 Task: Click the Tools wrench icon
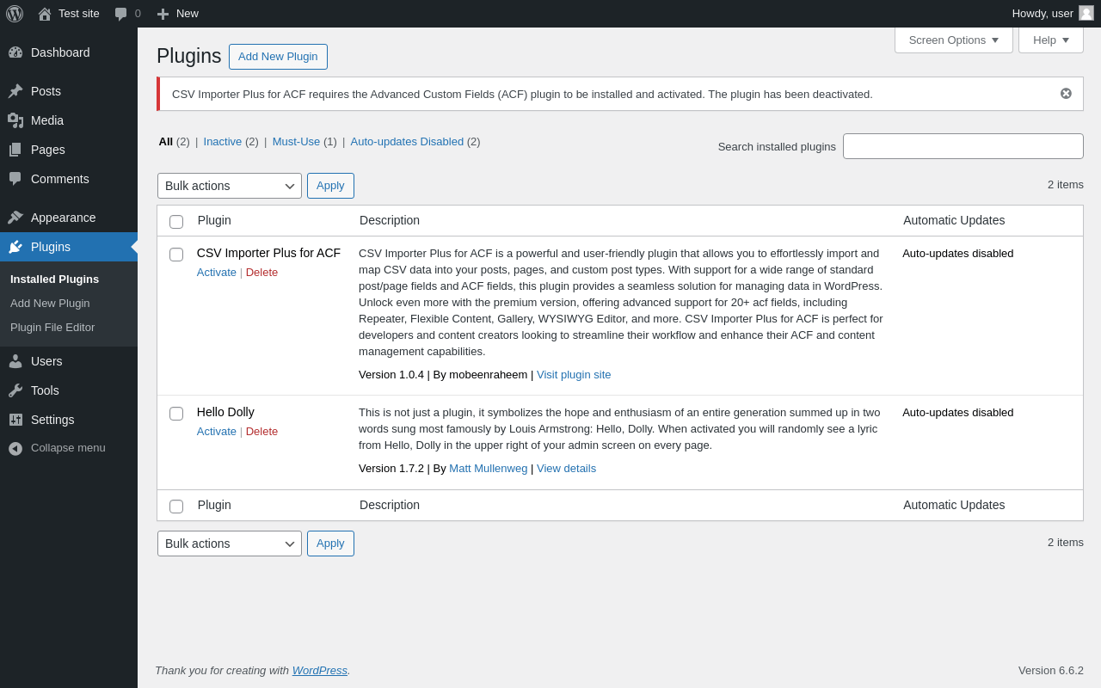(15, 390)
